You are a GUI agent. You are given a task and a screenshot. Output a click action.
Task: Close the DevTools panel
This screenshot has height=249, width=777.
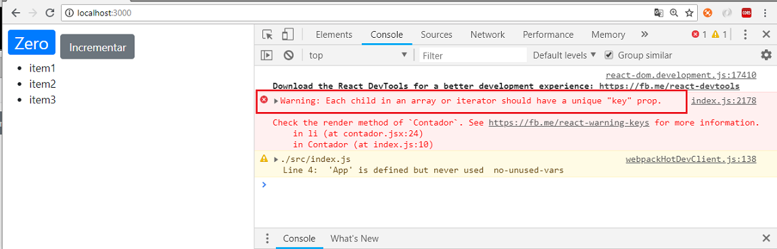(x=766, y=34)
